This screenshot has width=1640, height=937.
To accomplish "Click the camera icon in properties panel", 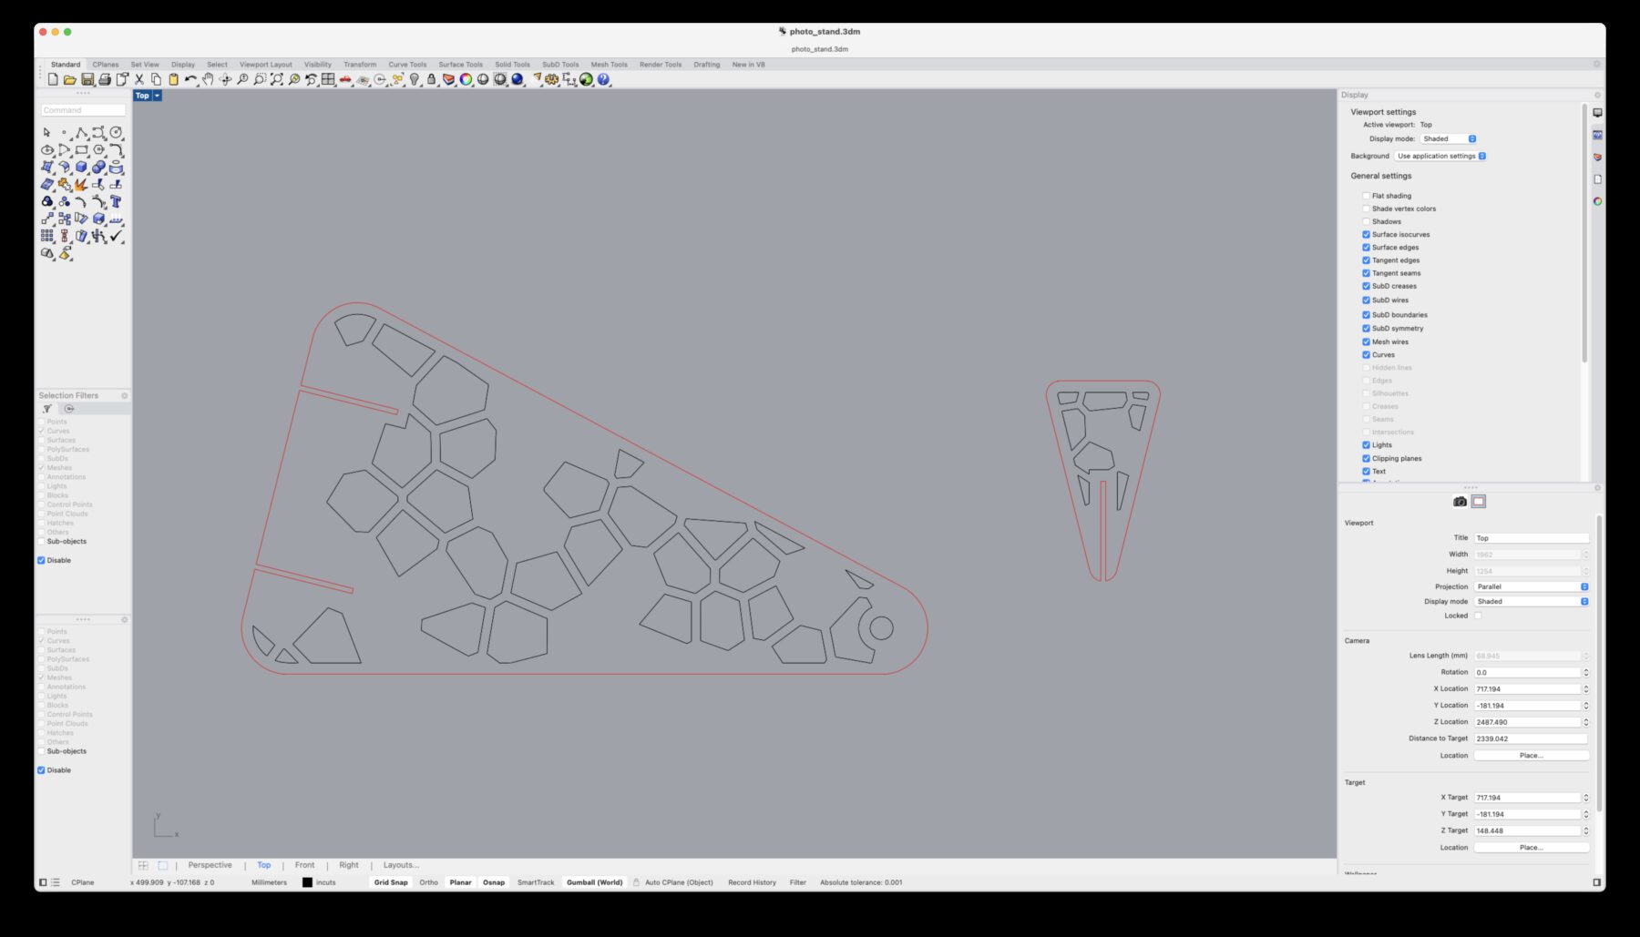I will [x=1461, y=502].
